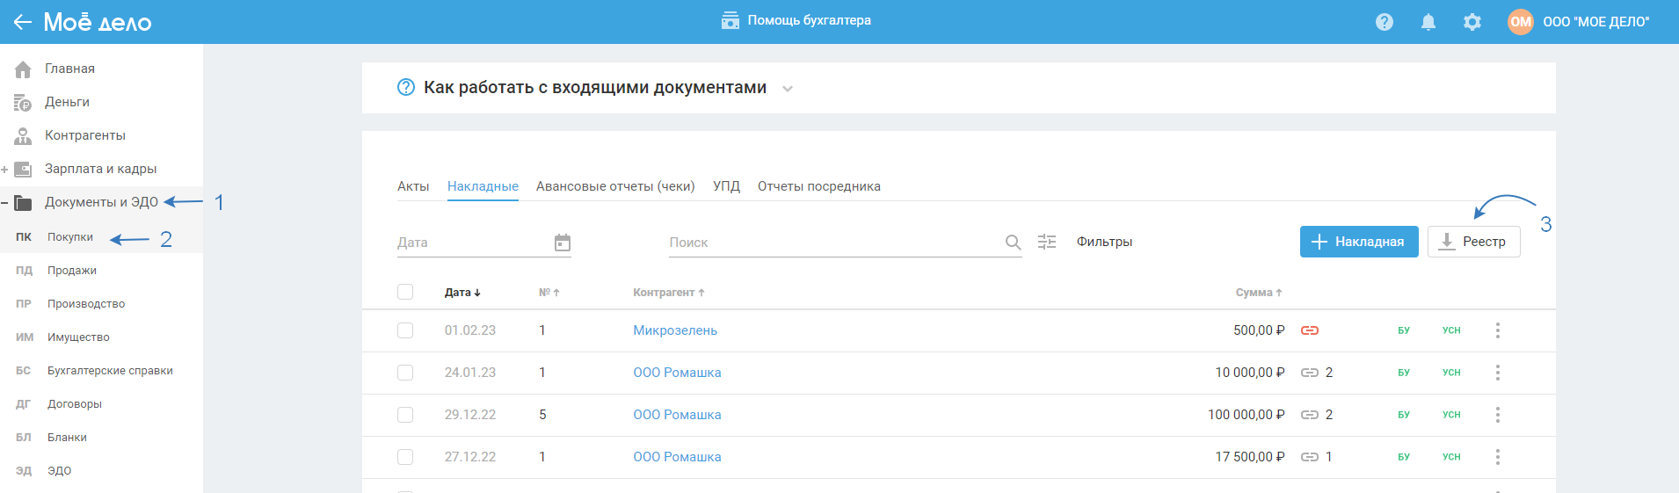
Task: Collapse the Документы и ЭДО section
Action: [5, 203]
